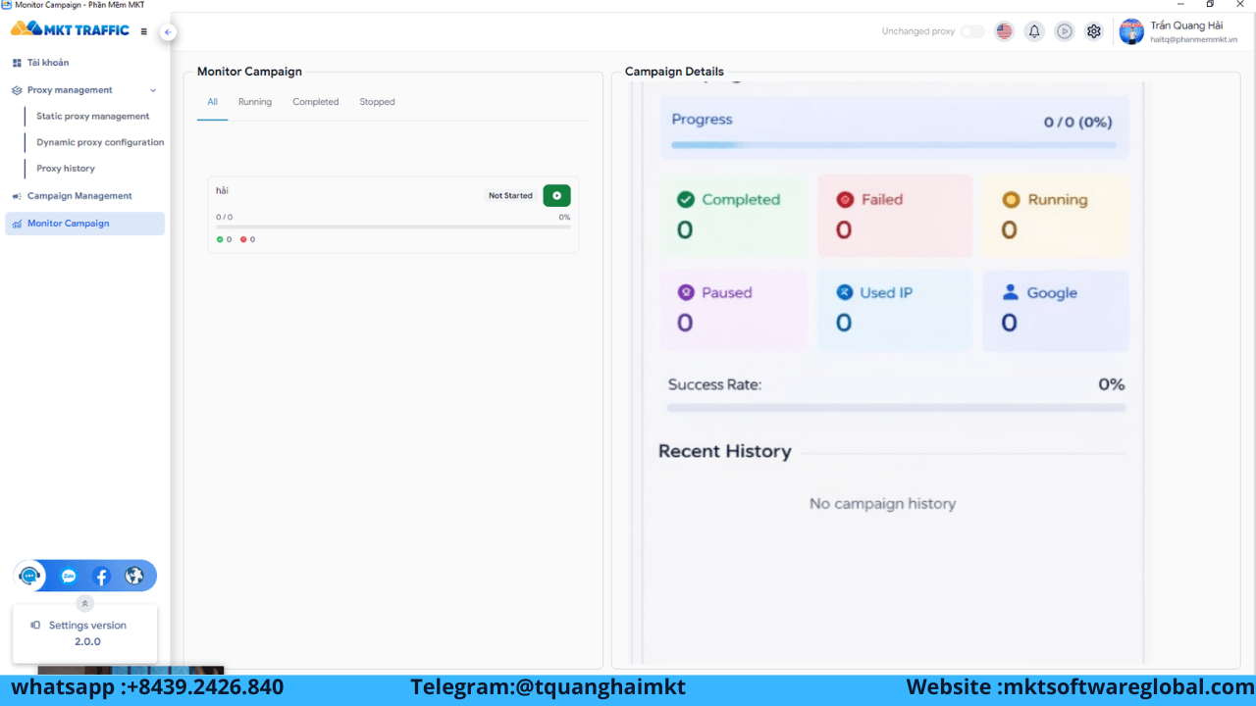Open Campaign Management in sidebar
Viewport: 1256px width, 706px height.
point(79,196)
